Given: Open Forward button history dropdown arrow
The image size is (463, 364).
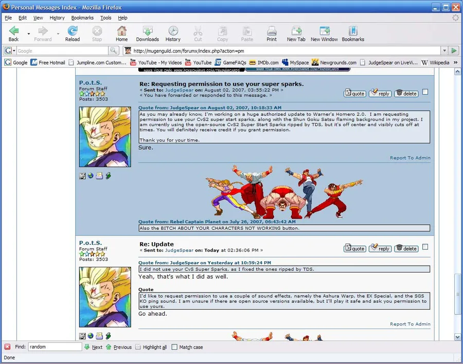Looking at the screenshot, I should [x=58, y=33].
